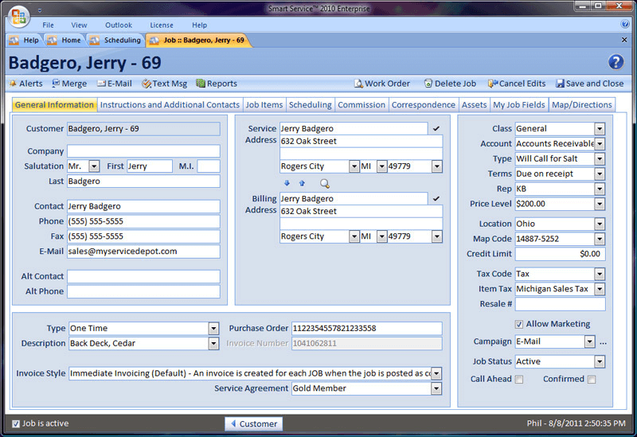637x437 pixels.
Task: Open the Account dropdown arrow
Action: coord(600,144)
